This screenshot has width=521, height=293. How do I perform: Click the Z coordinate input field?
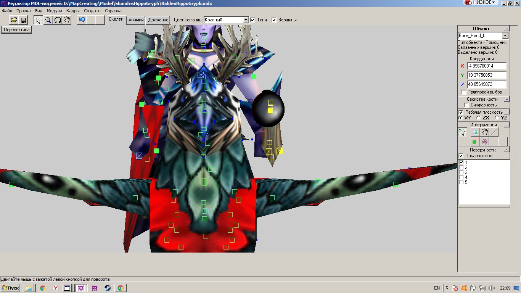pos(487,84)
